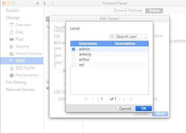Toggle the sidebar panel icon
The height and width of the screenshot is (133, 186).
click(45, 3)
